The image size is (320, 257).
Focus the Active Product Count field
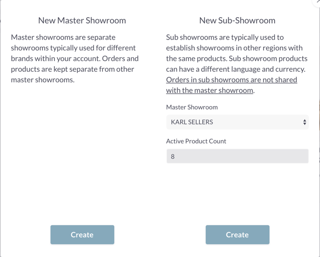pos(238,156)
